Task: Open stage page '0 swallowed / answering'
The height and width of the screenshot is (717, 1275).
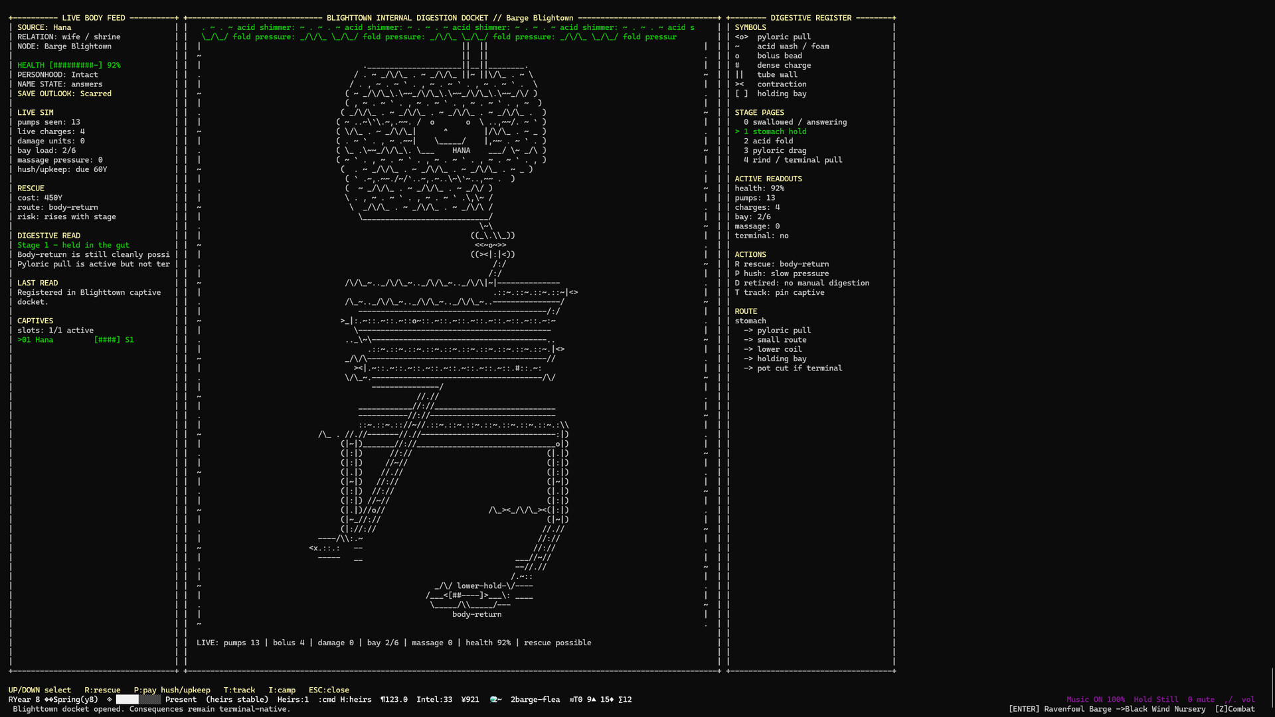Action: tap(795, 122)
